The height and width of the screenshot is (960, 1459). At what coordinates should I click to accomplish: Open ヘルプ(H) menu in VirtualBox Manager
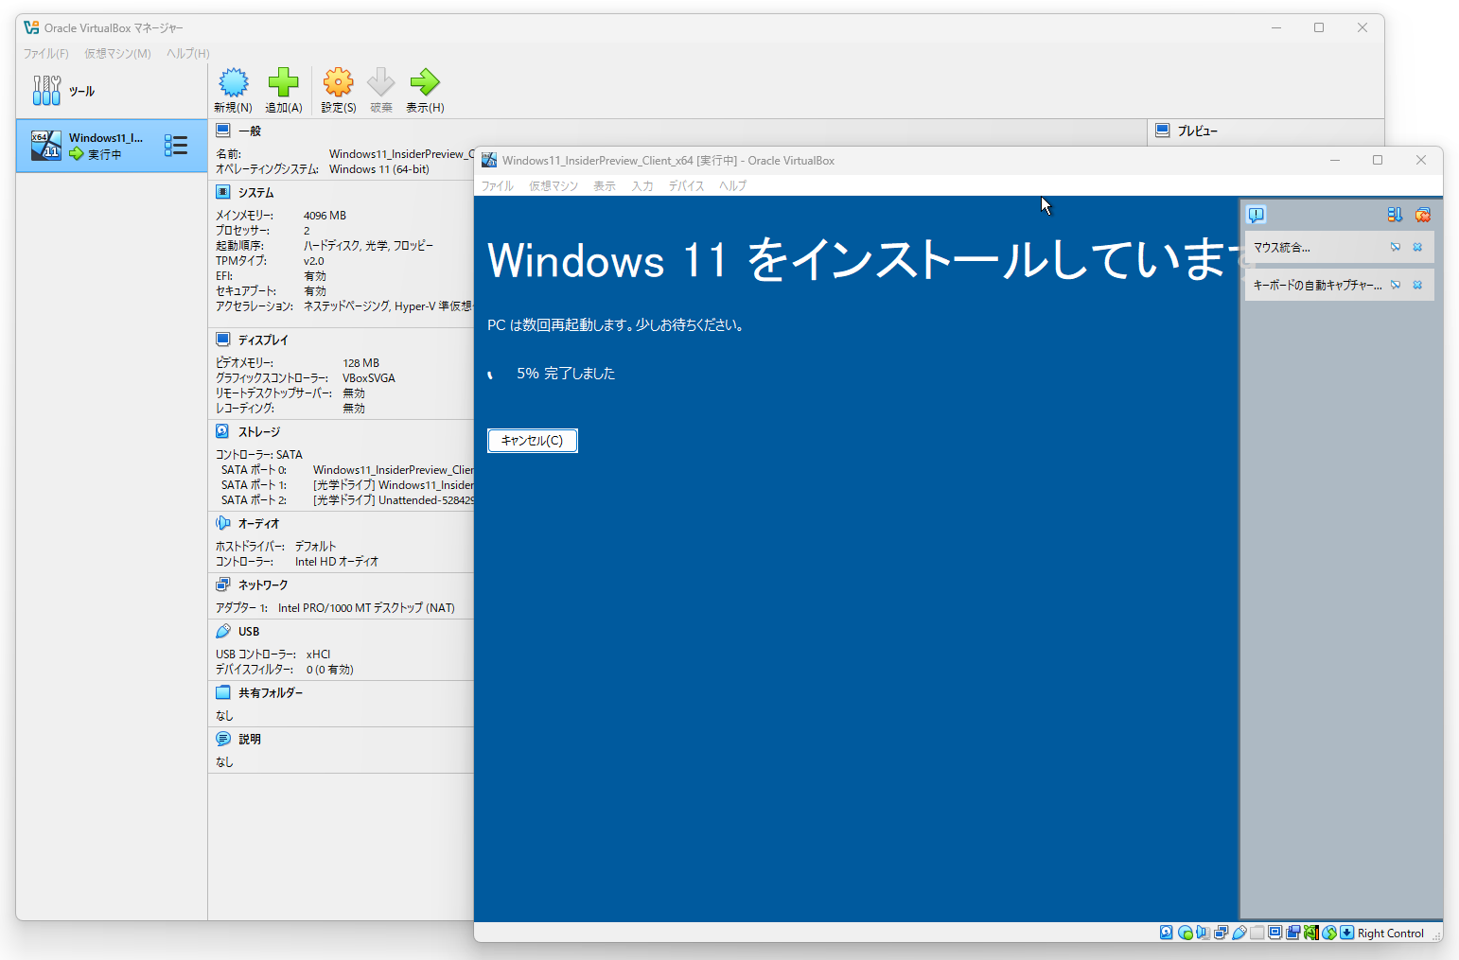188,54
